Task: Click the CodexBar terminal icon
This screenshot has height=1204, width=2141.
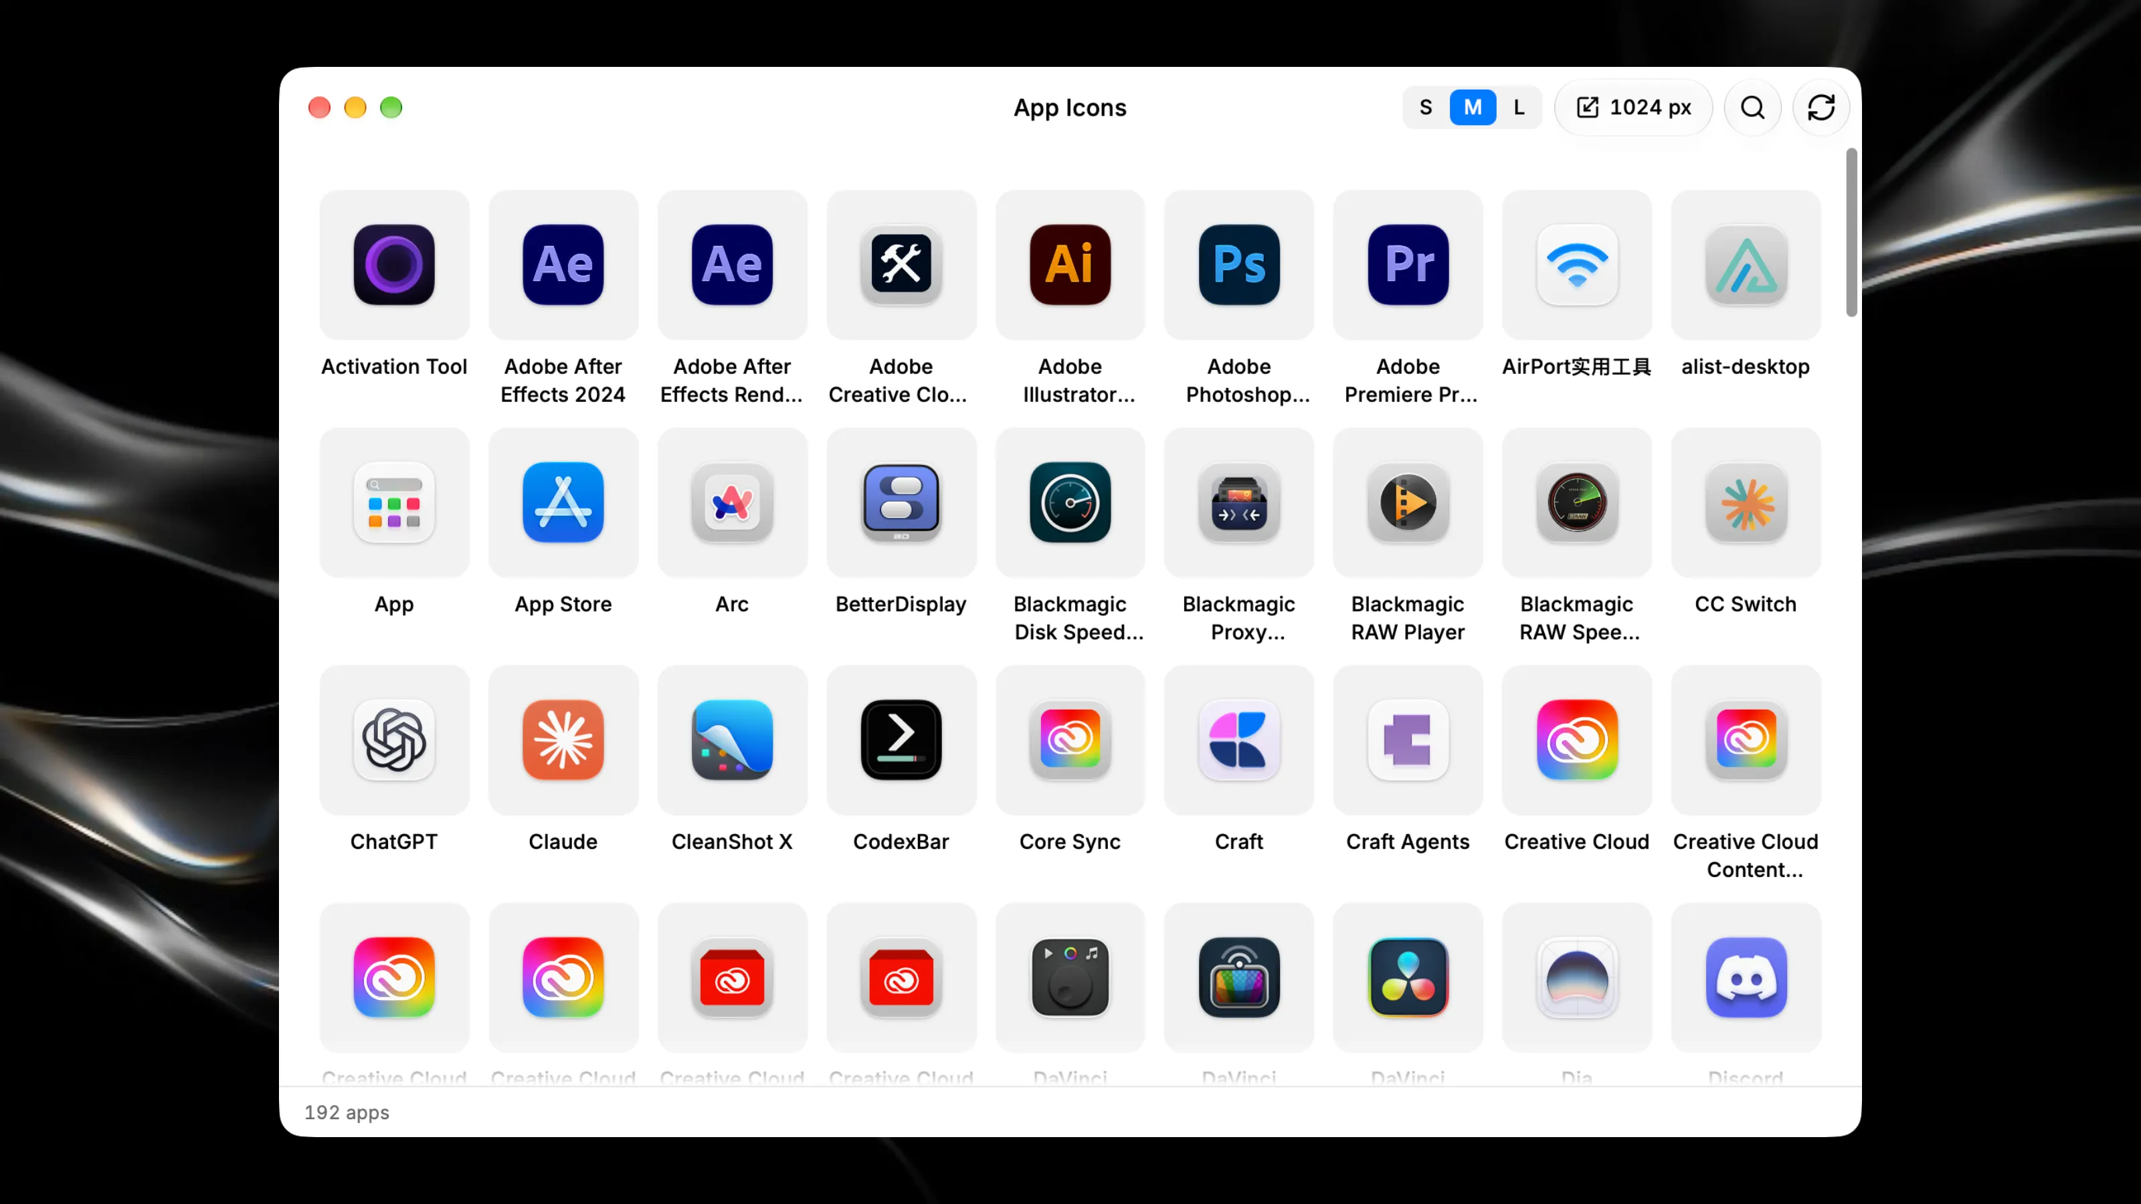Action: [901, 740]
